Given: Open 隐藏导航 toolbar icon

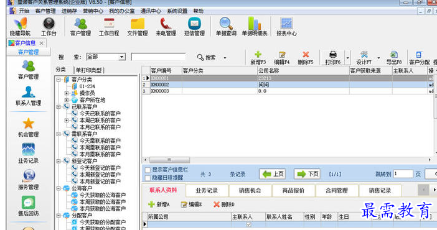Looking at the screenshot, I should [20, 27].
